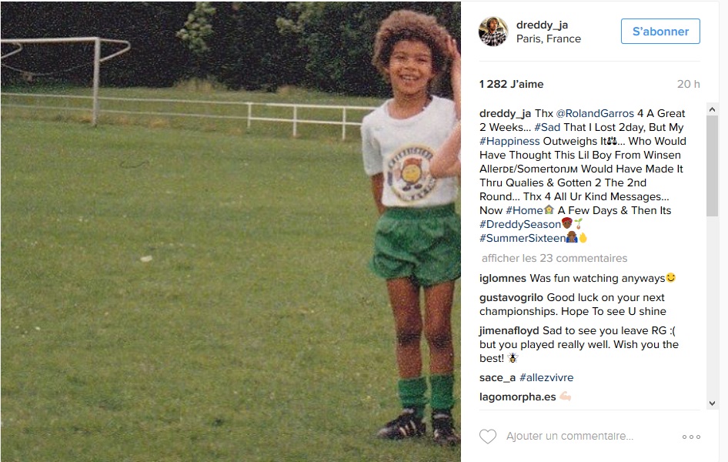Image resolution: width=728 pixels, height=462 pixels.
Task: Open the Paris, France location link
Action: pos(549,39)
